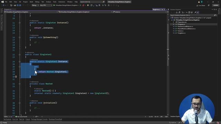Open the Developer PowerShell tab
Screen dimensions: 221x124
tap(55, 120)
